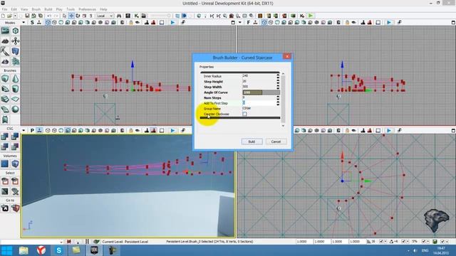Click the green Play Level icon in the main toolbar
456x256 pixels.
point(311,16)
